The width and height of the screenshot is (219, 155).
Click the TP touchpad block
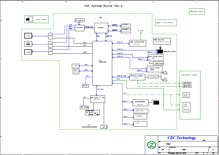pos(104,127)
